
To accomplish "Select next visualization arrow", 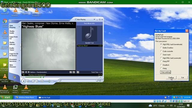I will 29,72.
